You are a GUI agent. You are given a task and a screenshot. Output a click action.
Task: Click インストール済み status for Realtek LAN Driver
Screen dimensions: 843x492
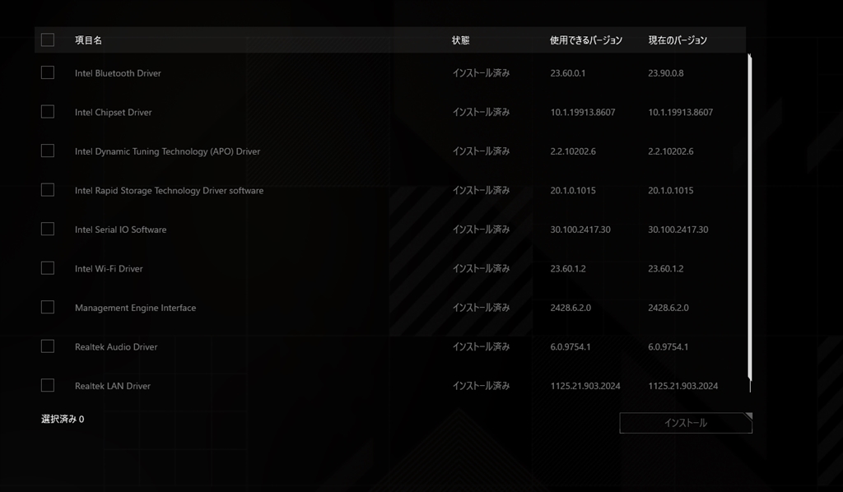tap(481, 386)
